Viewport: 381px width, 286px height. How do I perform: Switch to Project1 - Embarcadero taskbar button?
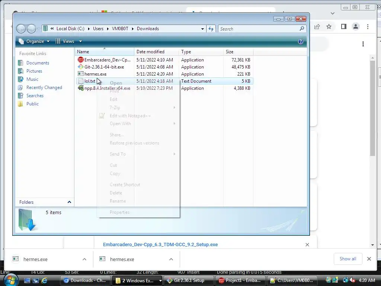(240, 280)
